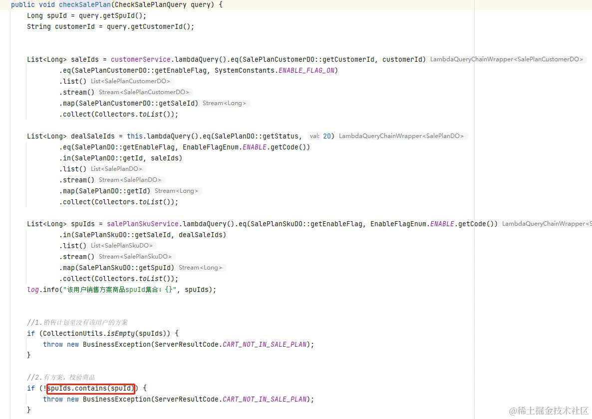Click the CollectionUtils class name
Viewport: 592px width, 419px height.
[x=73, y=333]
